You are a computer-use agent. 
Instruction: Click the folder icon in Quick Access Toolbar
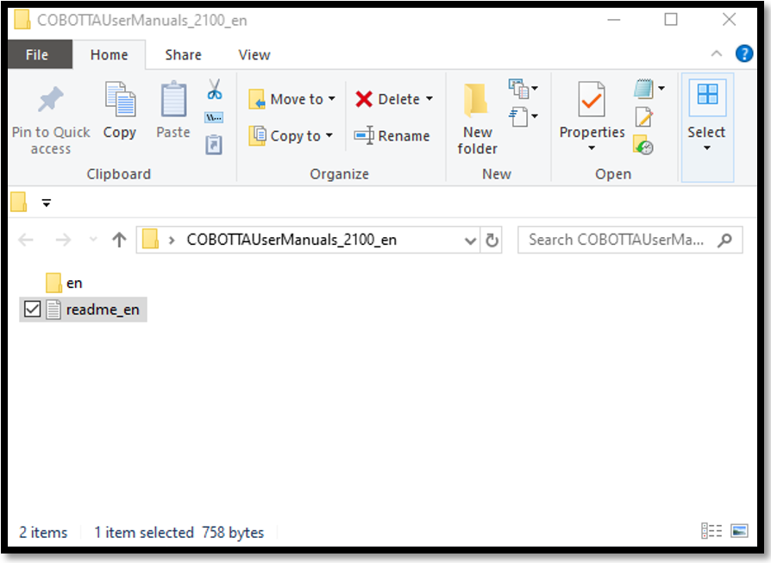tap(19, 202)
